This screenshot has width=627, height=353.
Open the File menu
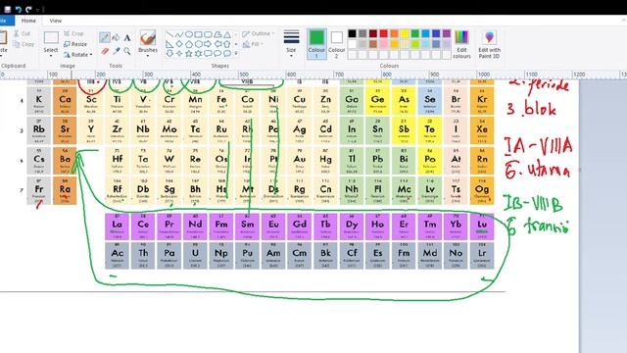coord(6,21)
